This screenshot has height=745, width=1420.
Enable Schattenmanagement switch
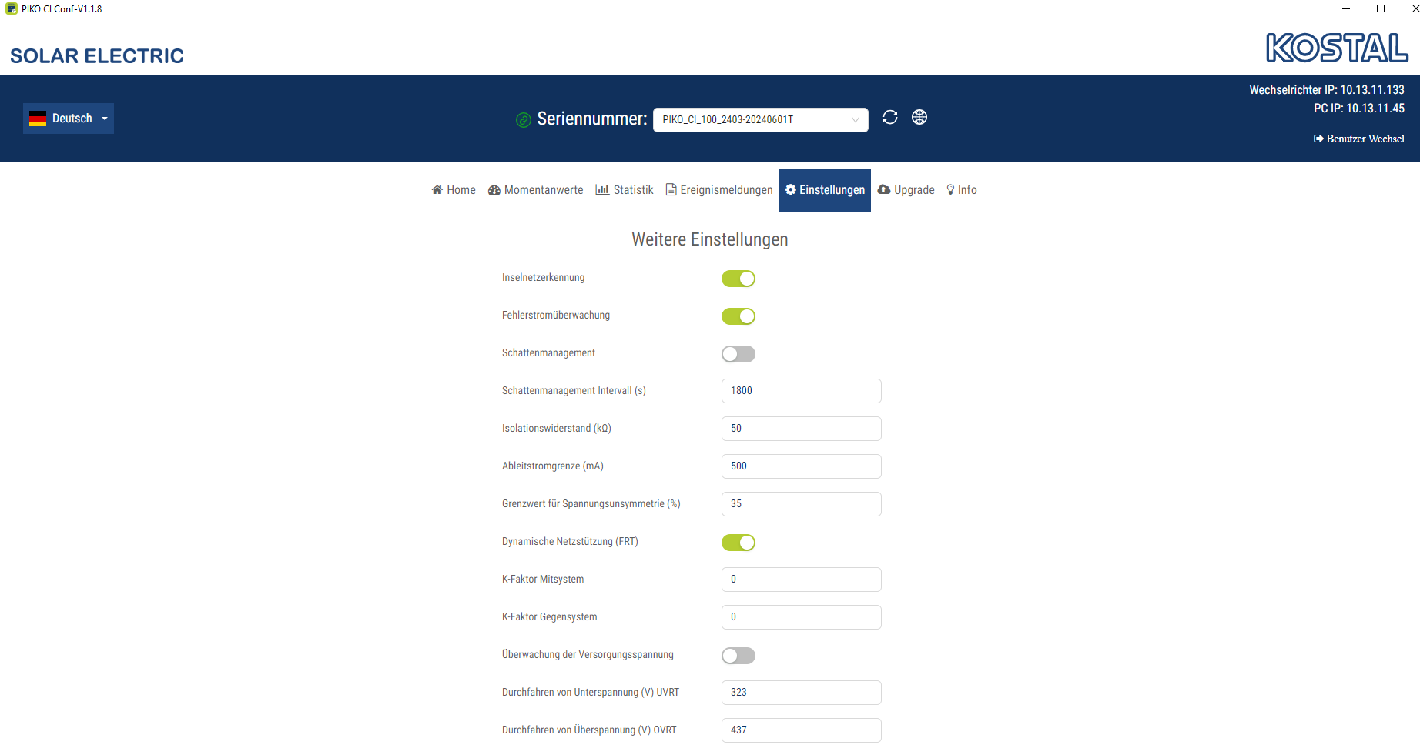click(738, 354)
